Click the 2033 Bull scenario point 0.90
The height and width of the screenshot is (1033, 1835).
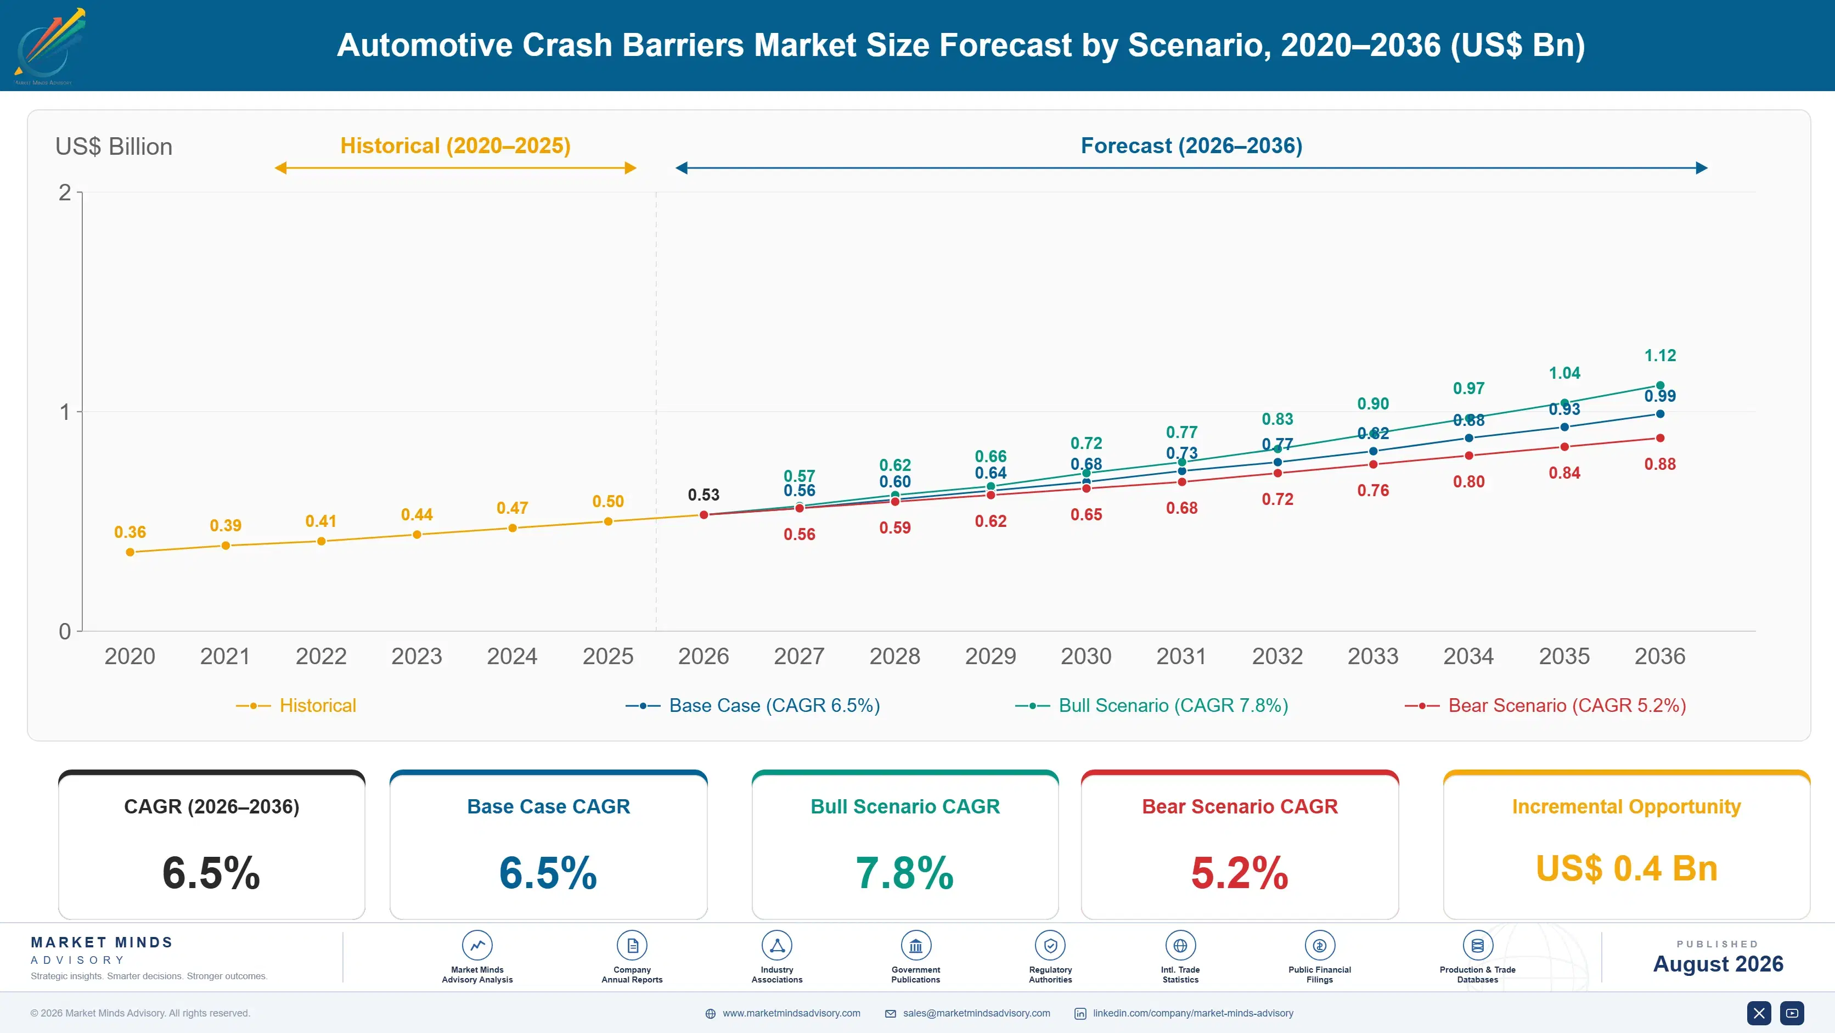point(1374,433)
